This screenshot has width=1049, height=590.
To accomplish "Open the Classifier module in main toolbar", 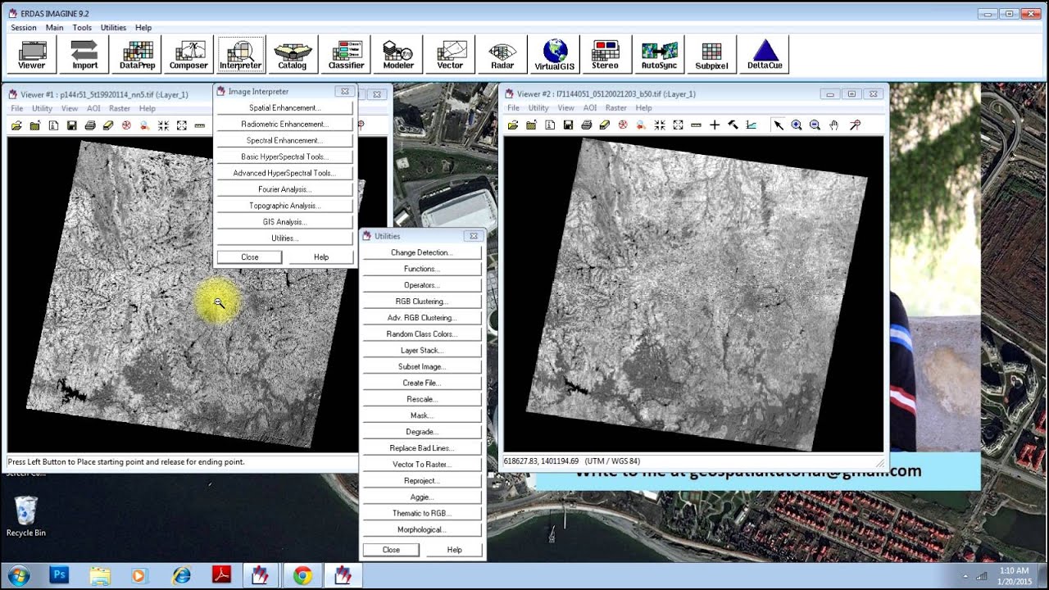I will pyautogui.click(x=346, y=54).
